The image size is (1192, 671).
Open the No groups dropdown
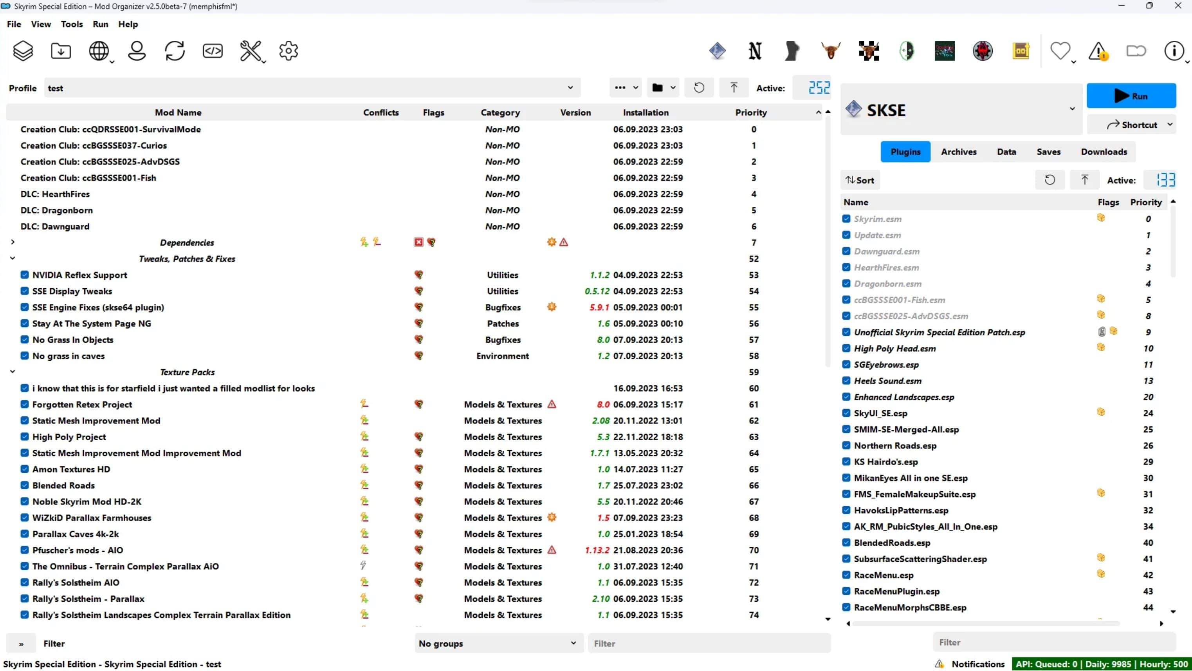pos(498,643)
